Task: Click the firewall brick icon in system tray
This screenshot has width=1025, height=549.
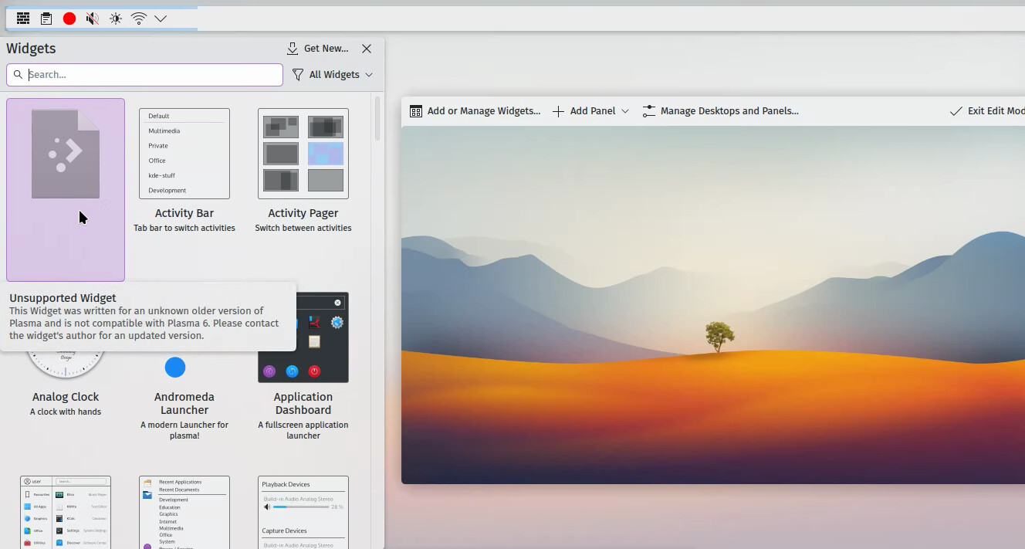Action: (x=23, y=19)
